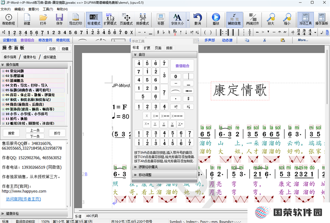
Task: Undo with the 撤消 icon
Action: coord(198,19)
